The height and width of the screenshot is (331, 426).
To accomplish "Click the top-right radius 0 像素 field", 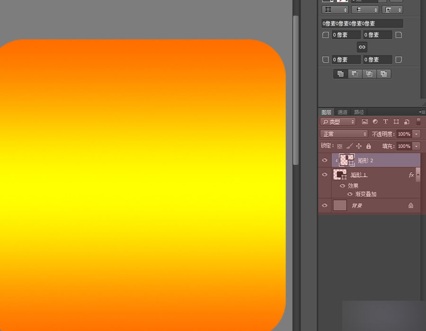I will (x=378, y=35).
